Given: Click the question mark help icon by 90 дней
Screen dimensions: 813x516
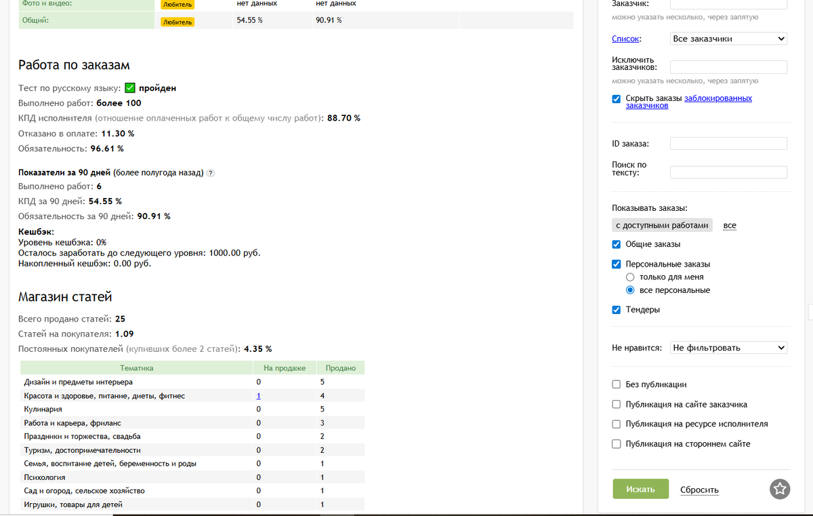Looking at the screenshot, I should (x=210, y=173).
